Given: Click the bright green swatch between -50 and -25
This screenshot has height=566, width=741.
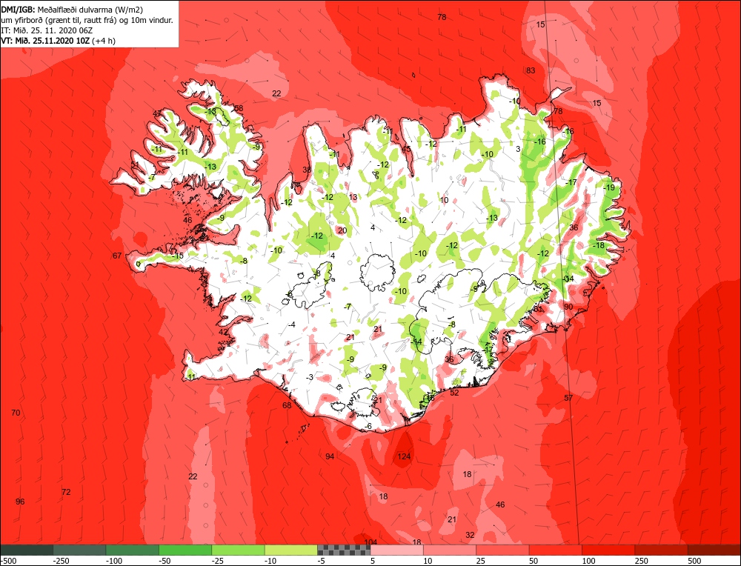Looking at the screenshot, I should pos(185,550).
